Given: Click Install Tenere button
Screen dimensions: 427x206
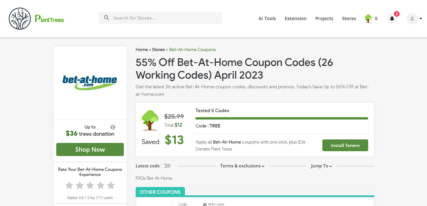Looking at the screenshot, I should point(345,145).
